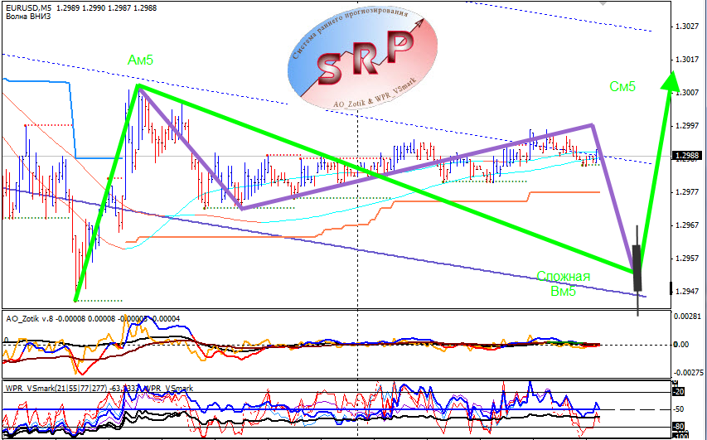This screenshot has width=707, height=440.
Task: Click the 1.3027 price scale value
Action: coord(687,27)
